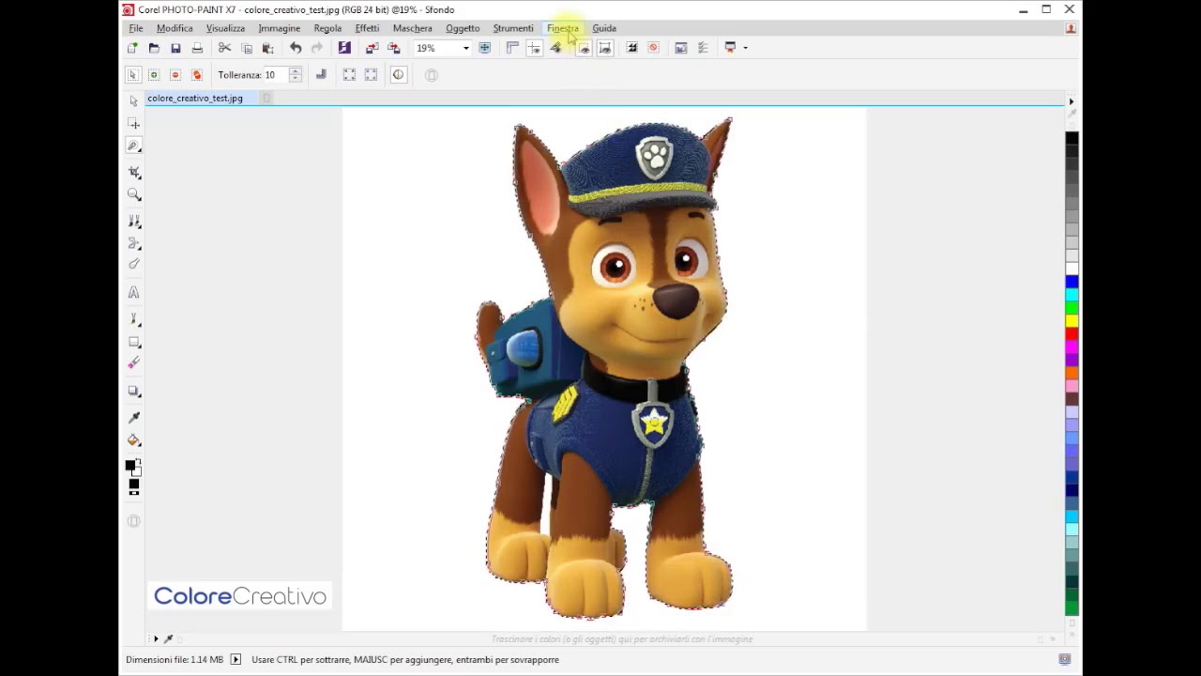Open the zoom level dropdown
Image resolution: width=1201 pixels, height=676 pixels.
465,48
